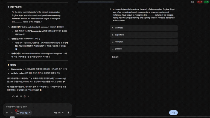Pick answer D. prosaic
210x118 pixels.
(144, 49)
